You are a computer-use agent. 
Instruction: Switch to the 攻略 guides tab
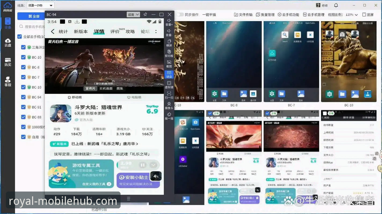point(130,32)
